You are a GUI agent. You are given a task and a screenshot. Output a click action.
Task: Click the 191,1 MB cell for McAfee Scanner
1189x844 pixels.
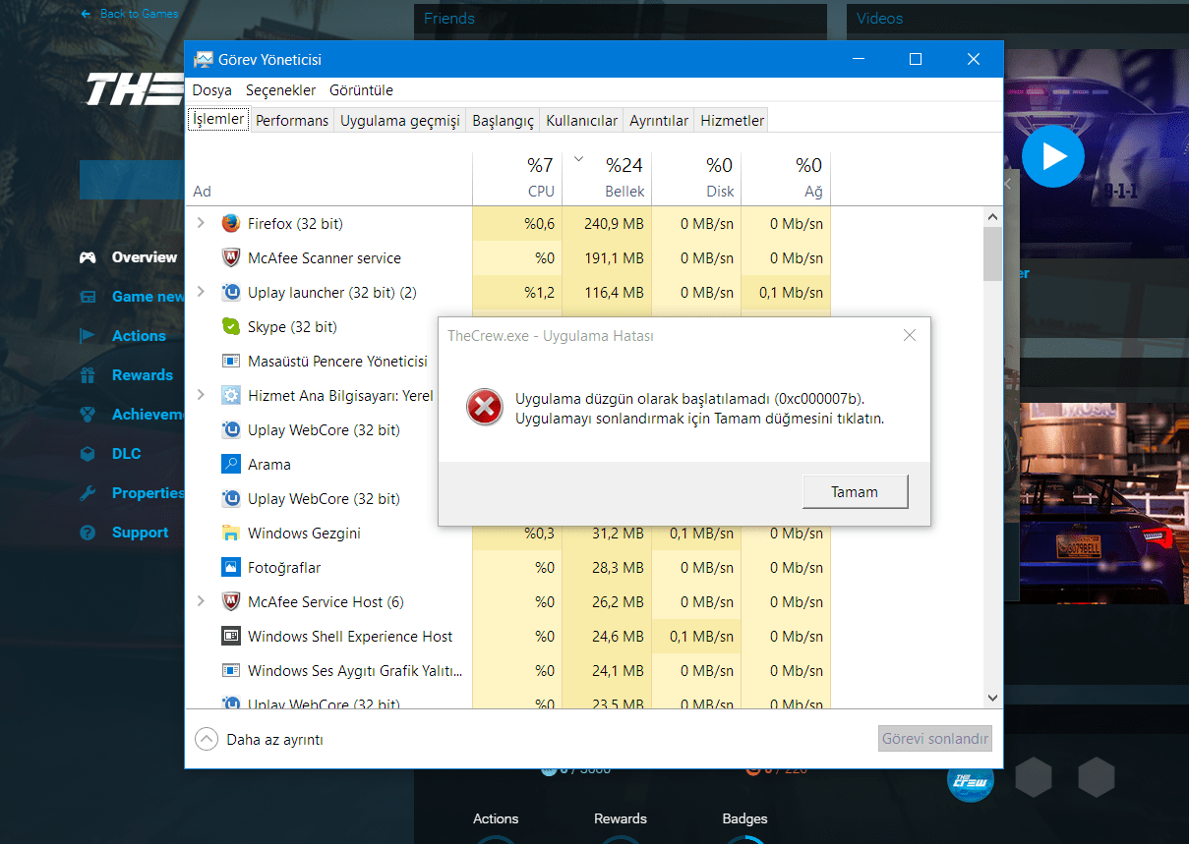point(606,257)
